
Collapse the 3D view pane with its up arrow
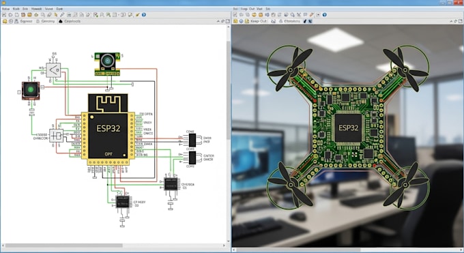(x=450, y=21)
